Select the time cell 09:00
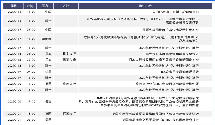The width and height of the screenshot is (215, 125). point(31,72)
